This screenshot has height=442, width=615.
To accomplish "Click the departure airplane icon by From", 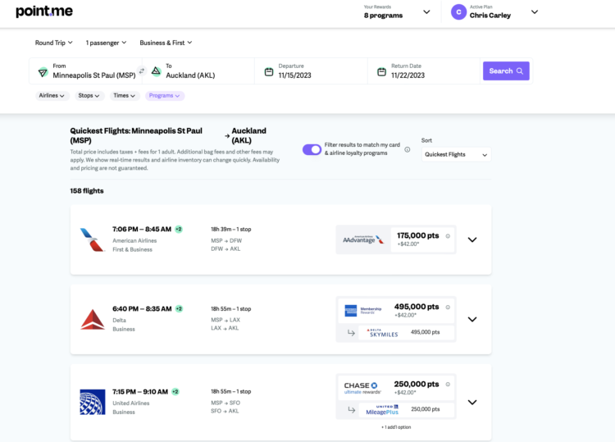I will [43, 72].
